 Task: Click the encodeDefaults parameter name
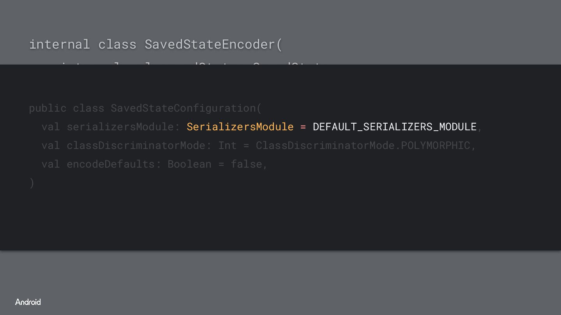point(111,164)
